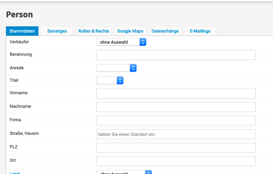Go to the Google Maps tab

pos(130,31)
